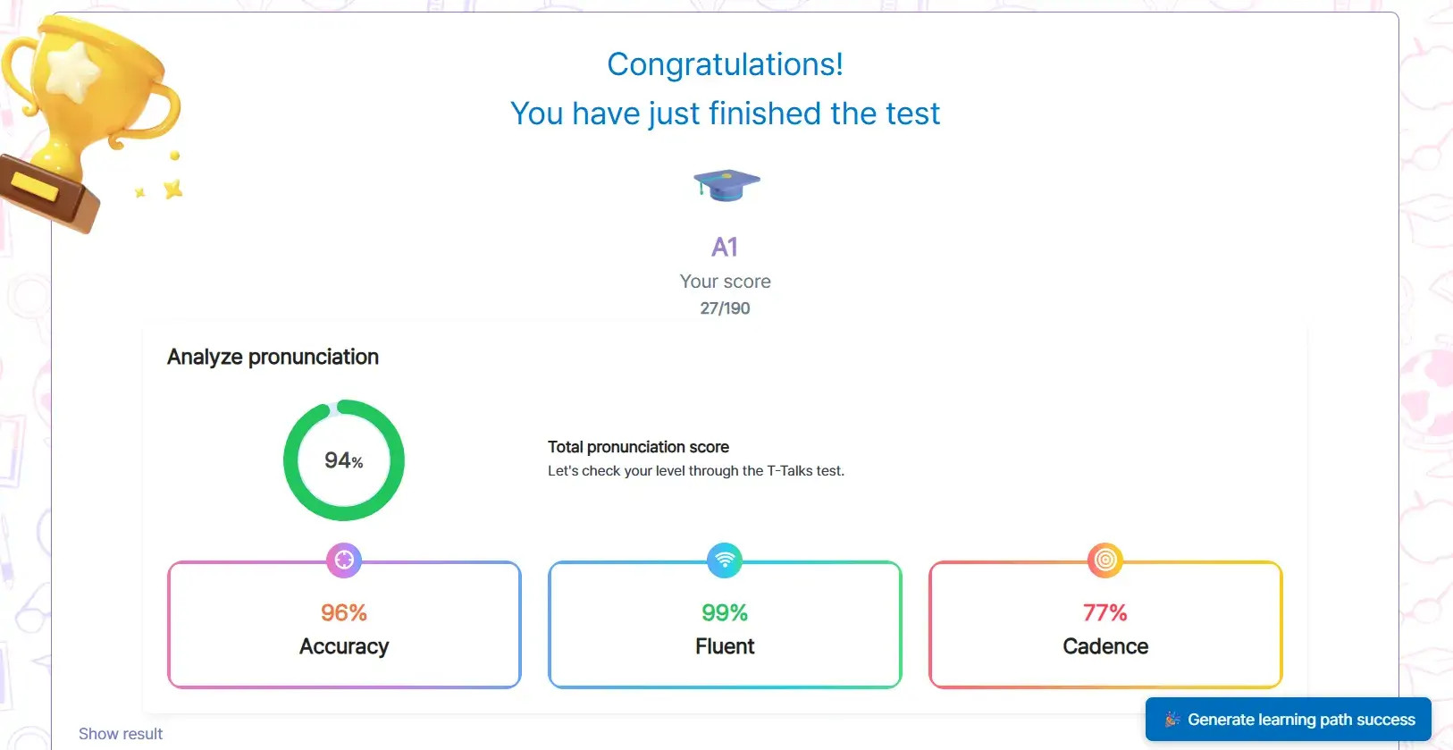Click the Congratulations! heading

click(725, 64)
